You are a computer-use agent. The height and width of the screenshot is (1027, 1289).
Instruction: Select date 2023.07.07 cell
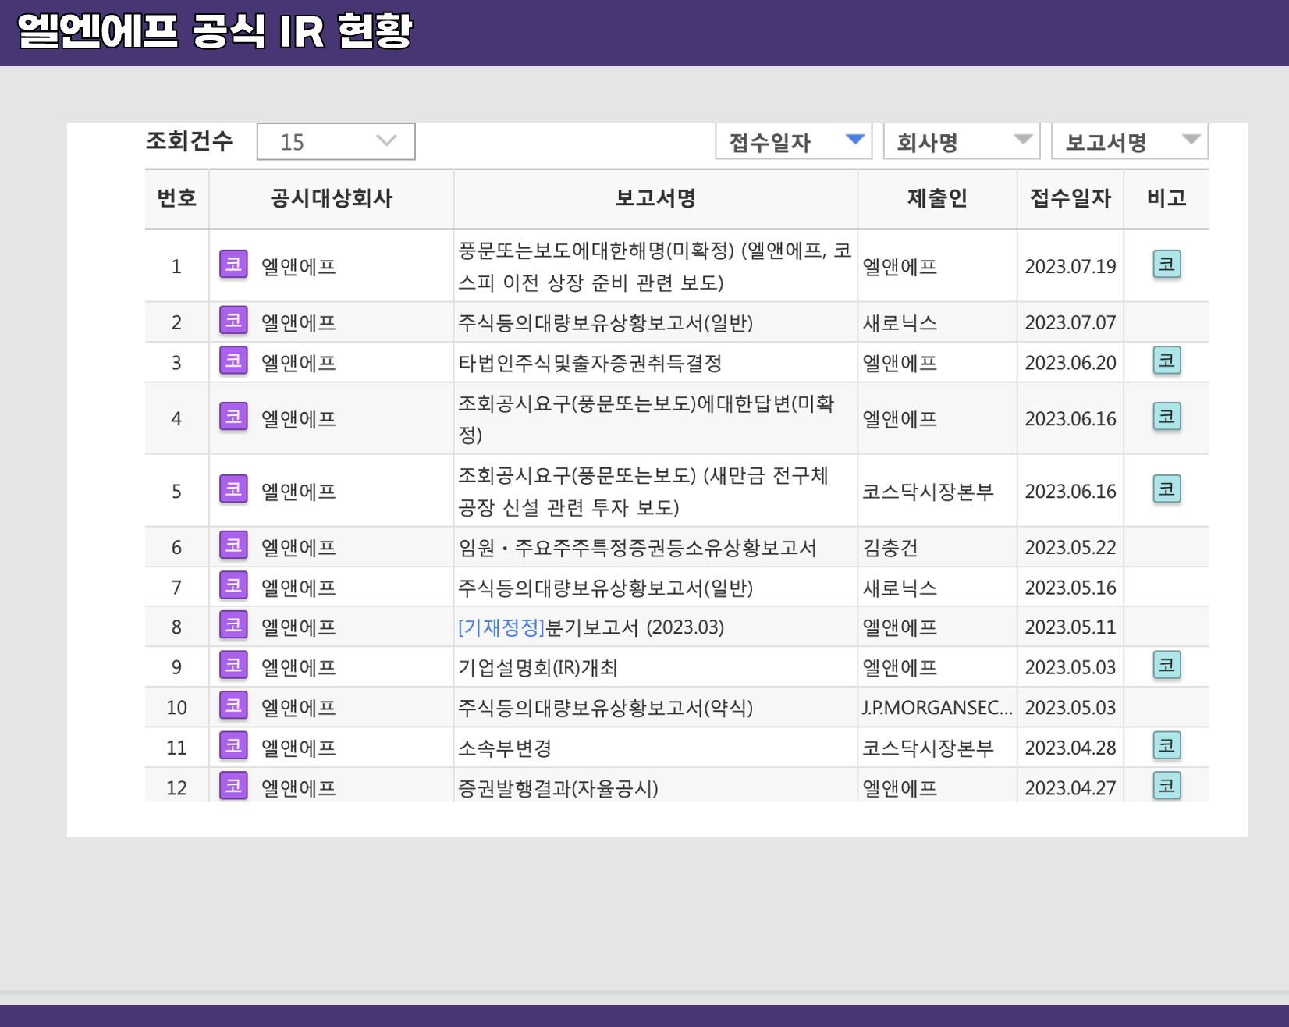point(1071,323)
